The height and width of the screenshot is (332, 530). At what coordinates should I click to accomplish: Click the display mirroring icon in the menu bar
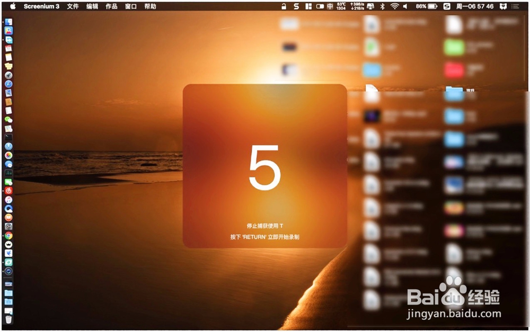coord(371,6)
